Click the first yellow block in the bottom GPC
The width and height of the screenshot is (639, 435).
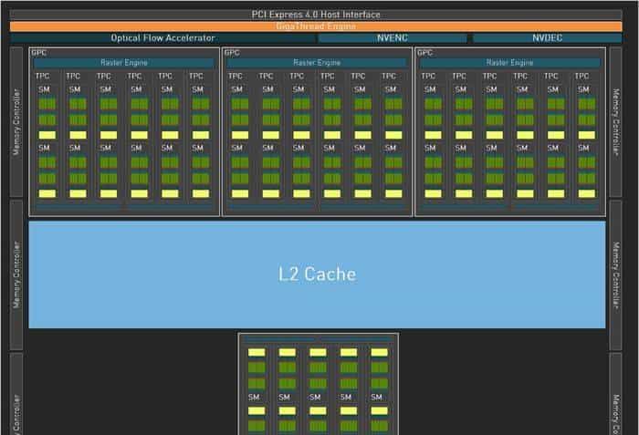click(x=257, y=352)
